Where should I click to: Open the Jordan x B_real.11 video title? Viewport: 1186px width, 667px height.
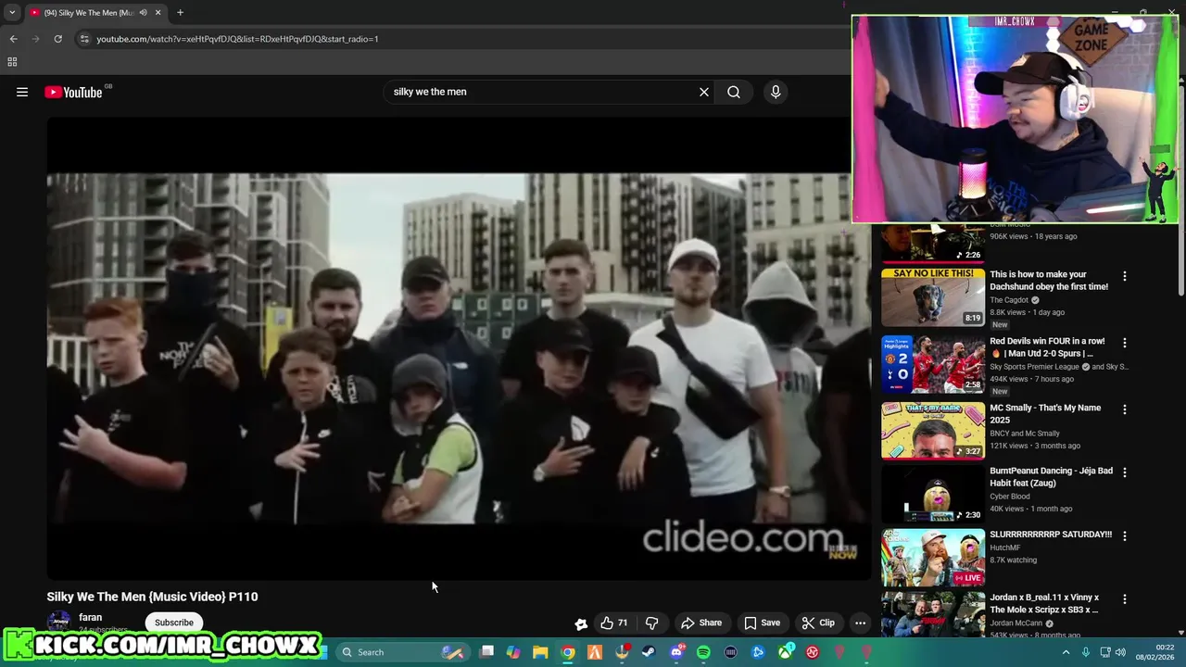point(1044,603)
